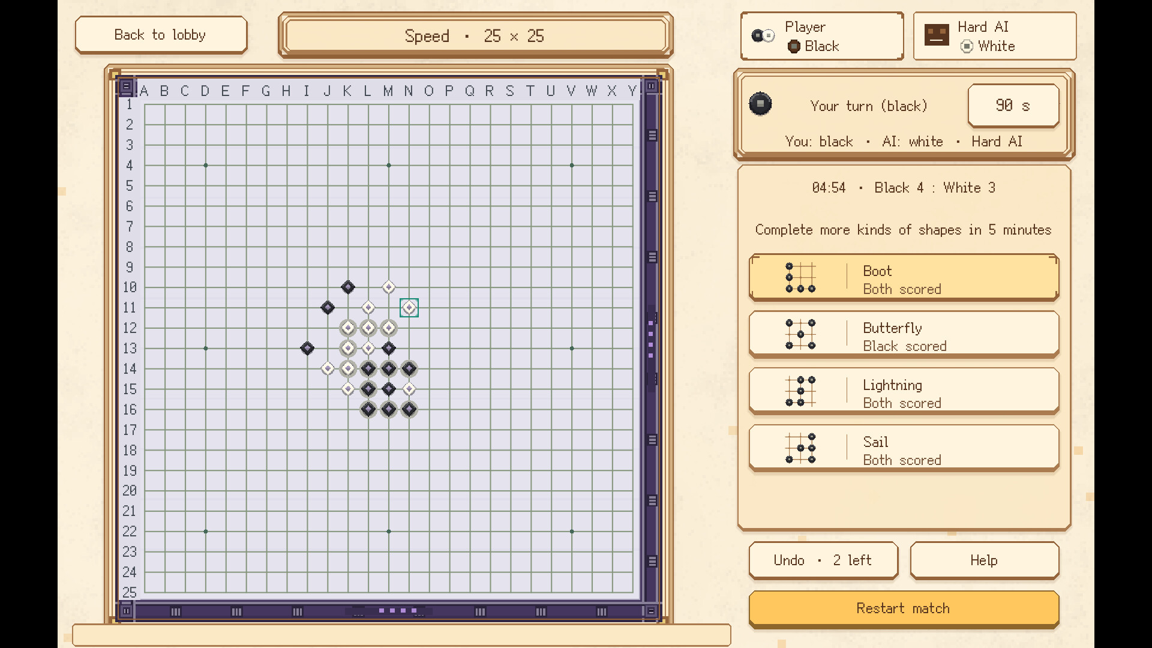Click the highlighted white stone at N11
1152x648 pixels.
click(409, 308)
